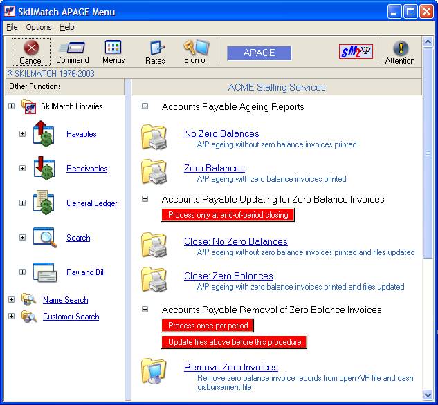Viewport: 438px width, 405px height.
Task: Click the Close: No Zero Balances folder icon
Action: 154,245
